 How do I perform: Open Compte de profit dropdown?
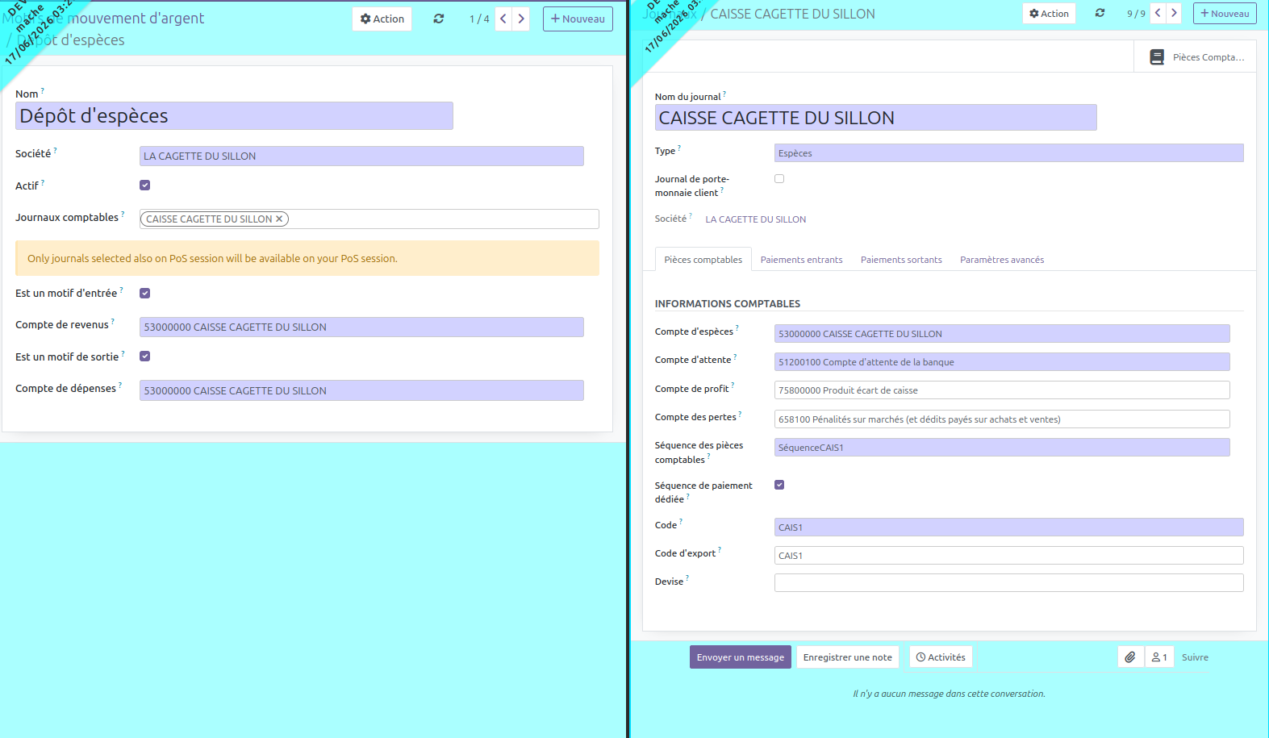(1002, 390)
